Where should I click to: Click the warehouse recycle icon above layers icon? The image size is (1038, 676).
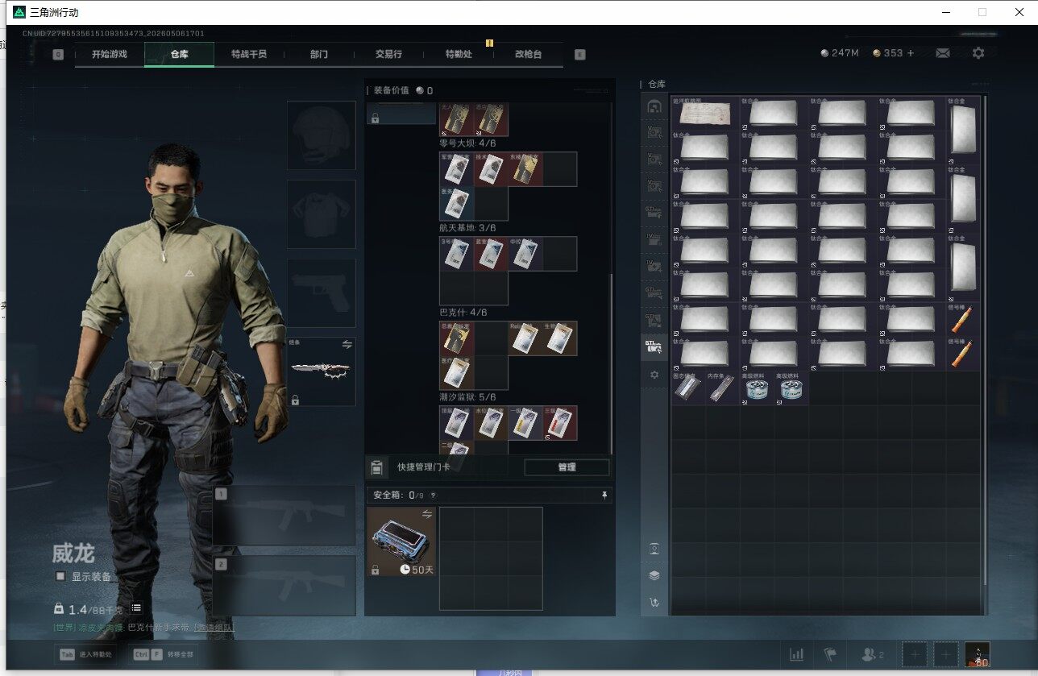(x=654, y=549)
